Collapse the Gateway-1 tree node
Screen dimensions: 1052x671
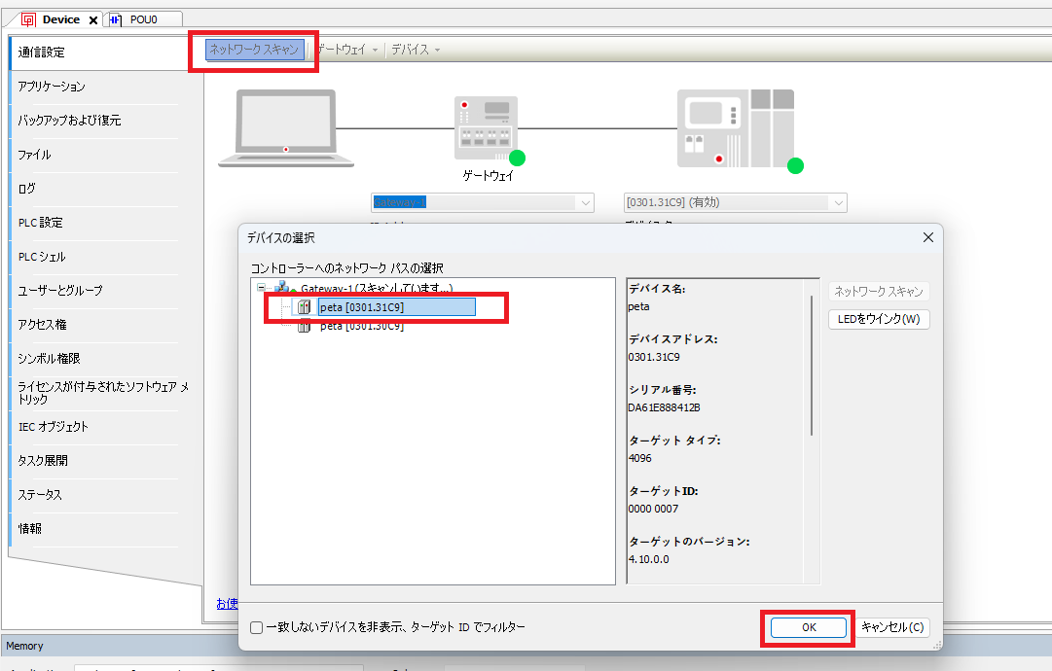261,288
